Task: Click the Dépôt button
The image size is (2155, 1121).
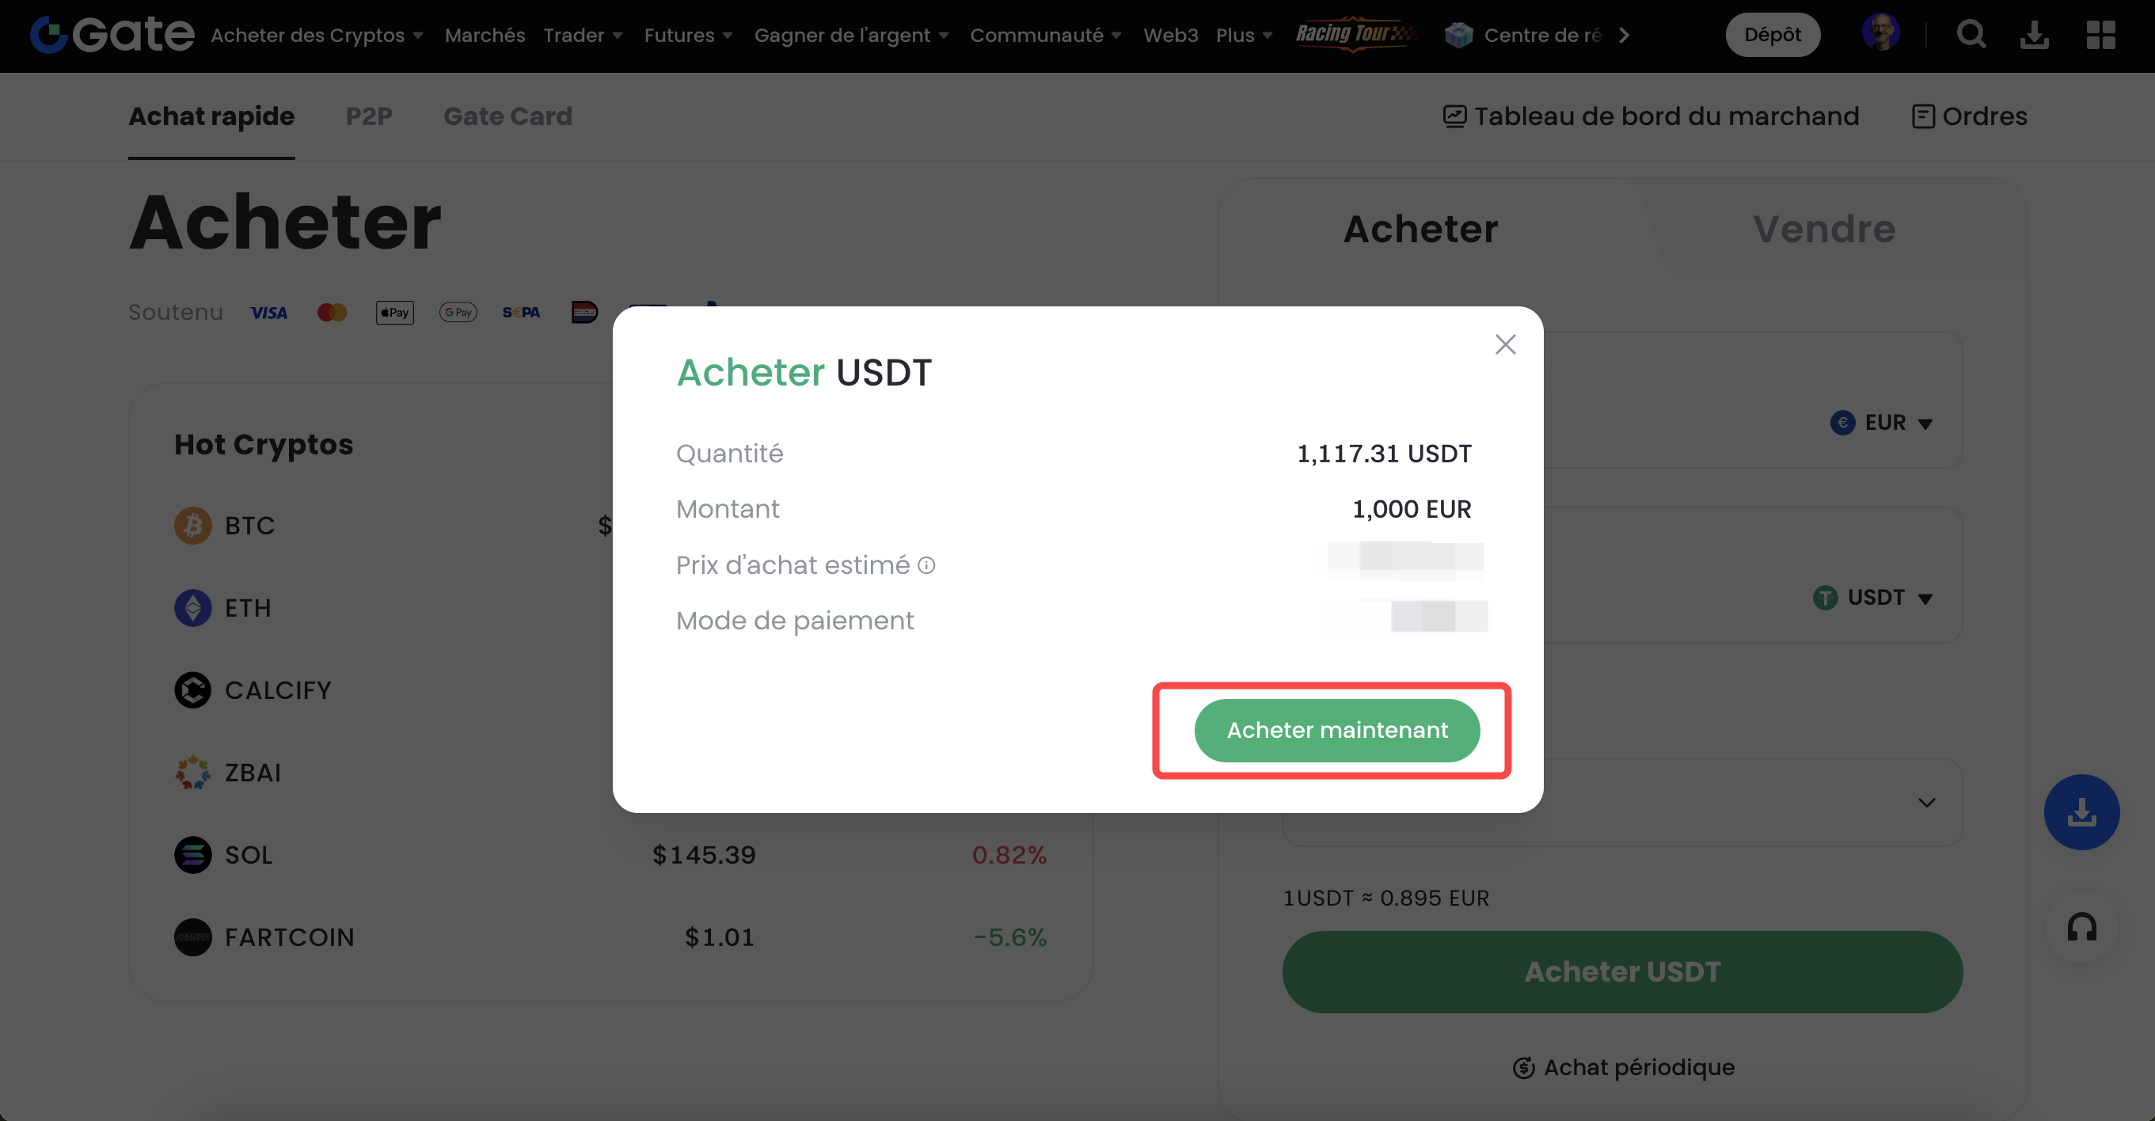Action: [1772, 35]
